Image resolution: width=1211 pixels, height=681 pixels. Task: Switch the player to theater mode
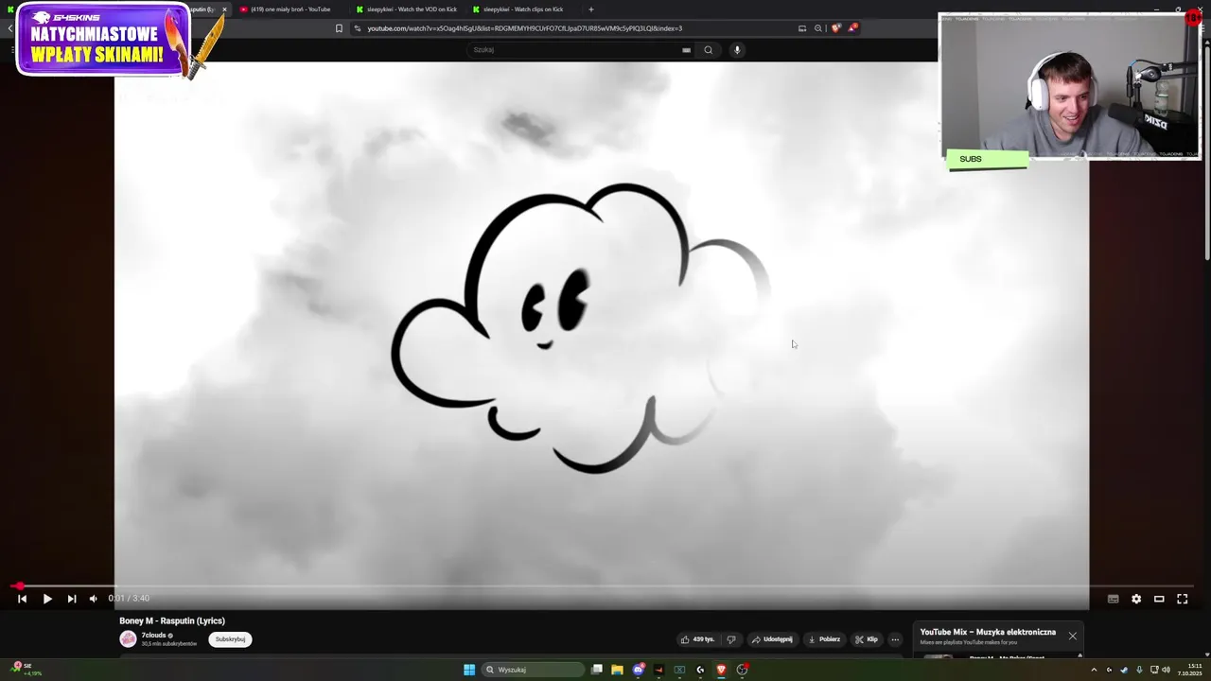coord(1159,599)
